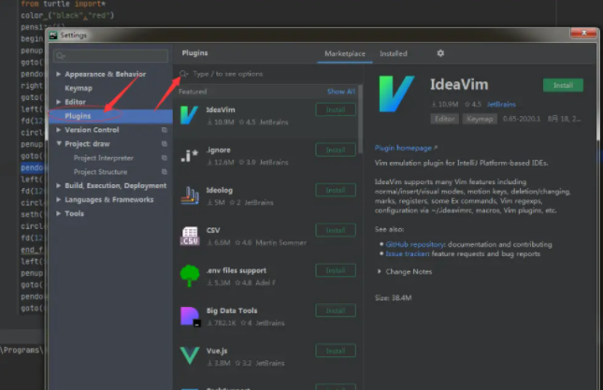603x390 pixels.
Task: Collapse the Project: draw section
Action: click(x=59, y=143)
